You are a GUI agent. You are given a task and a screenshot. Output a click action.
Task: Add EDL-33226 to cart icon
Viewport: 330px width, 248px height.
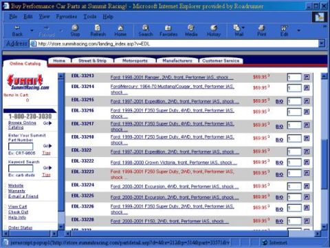(x=307, y=208)
